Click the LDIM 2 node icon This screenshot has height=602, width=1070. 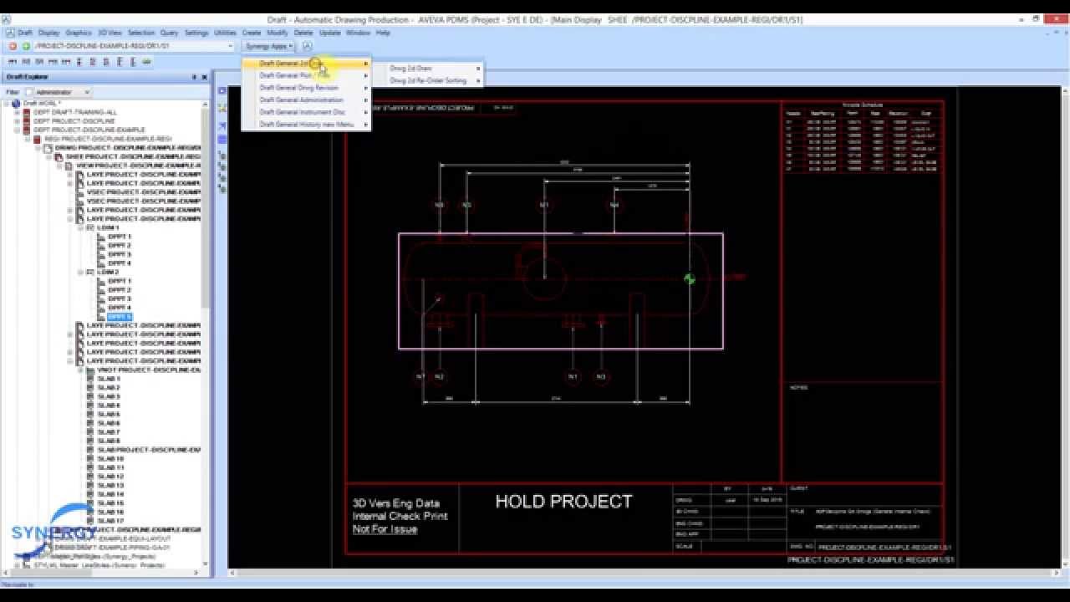point(90,272)
